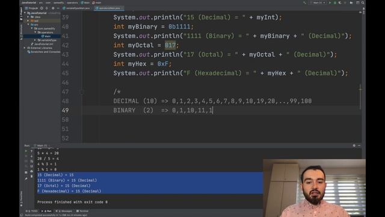
Task: Click the 0xF hex literal
Action: (163, 64)
